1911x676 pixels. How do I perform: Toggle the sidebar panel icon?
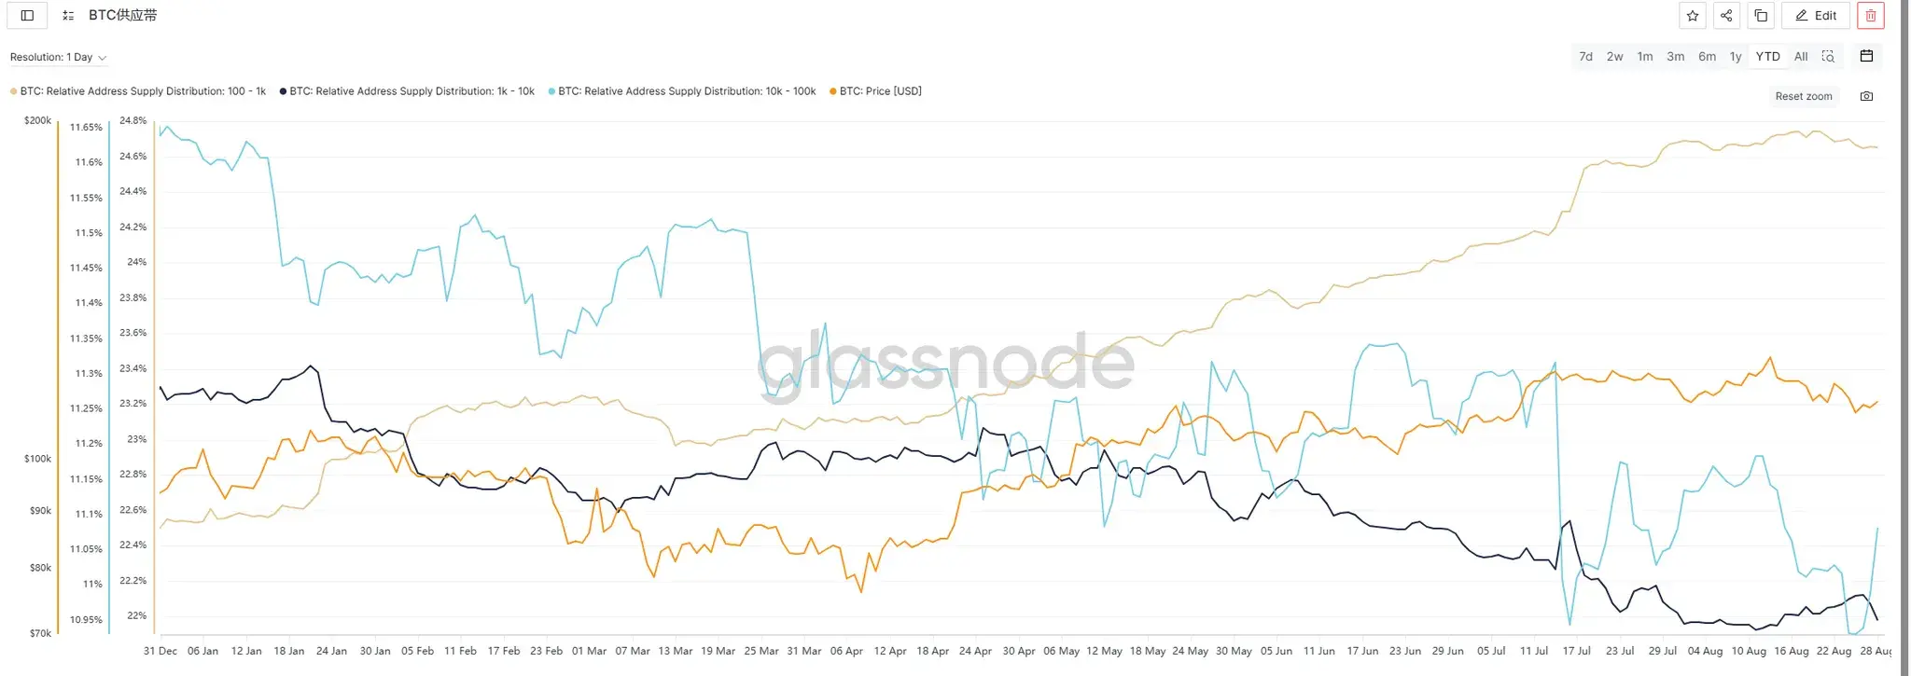(x=27, y=16)
